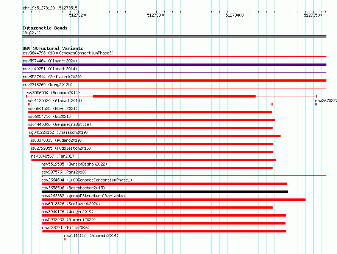Click the Cytogenetic Bands track title
The height and width of the screenshot is (254, 337).
click(45, 28)
